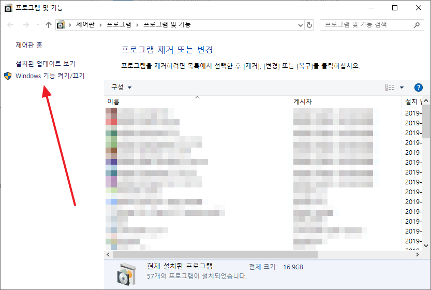Open 제어판 홈 link
The image size is (431, 290).
coord(29,45)
